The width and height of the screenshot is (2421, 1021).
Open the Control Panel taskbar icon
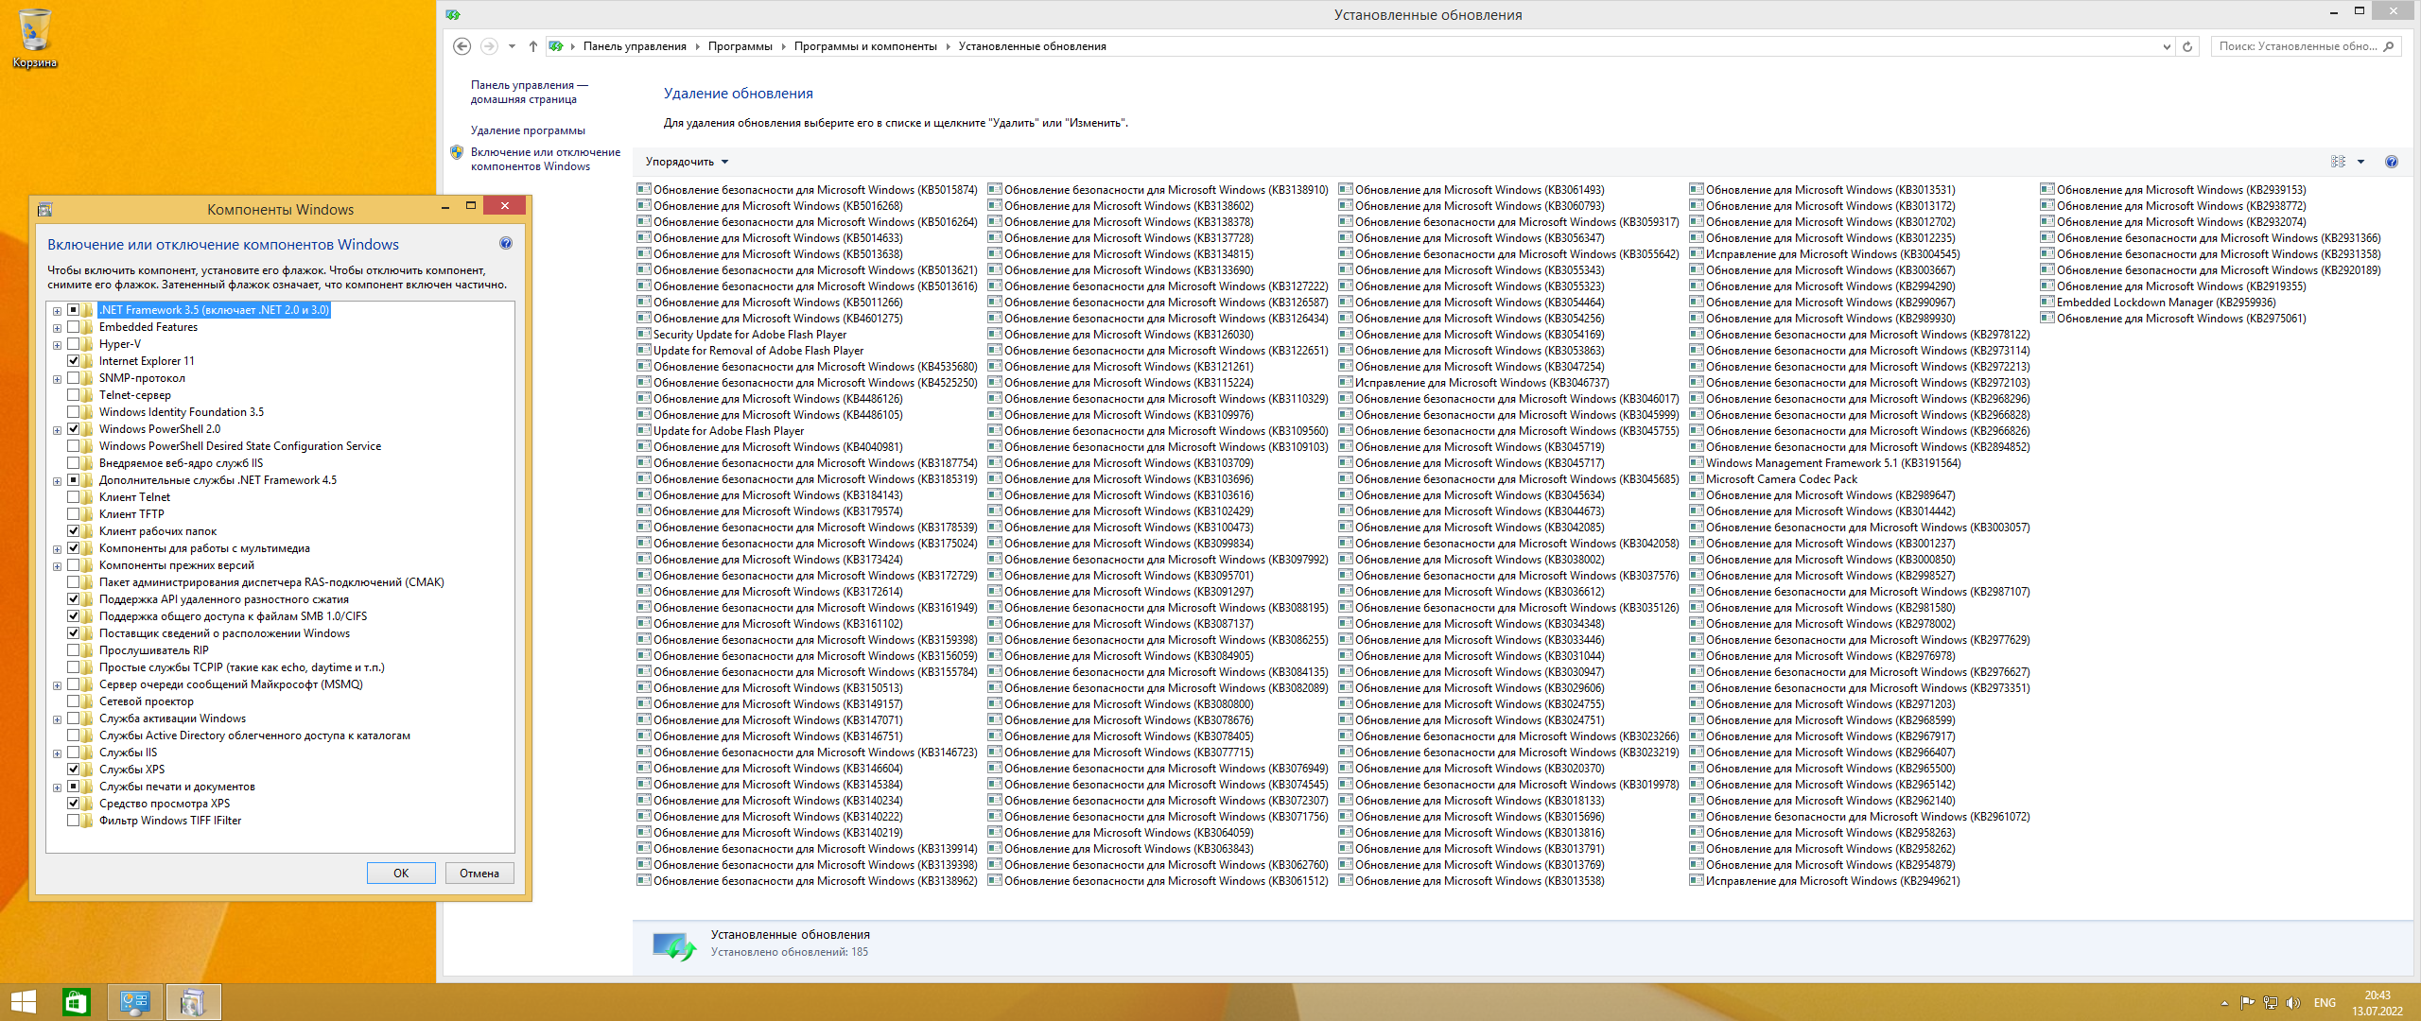pos(134,1002)
